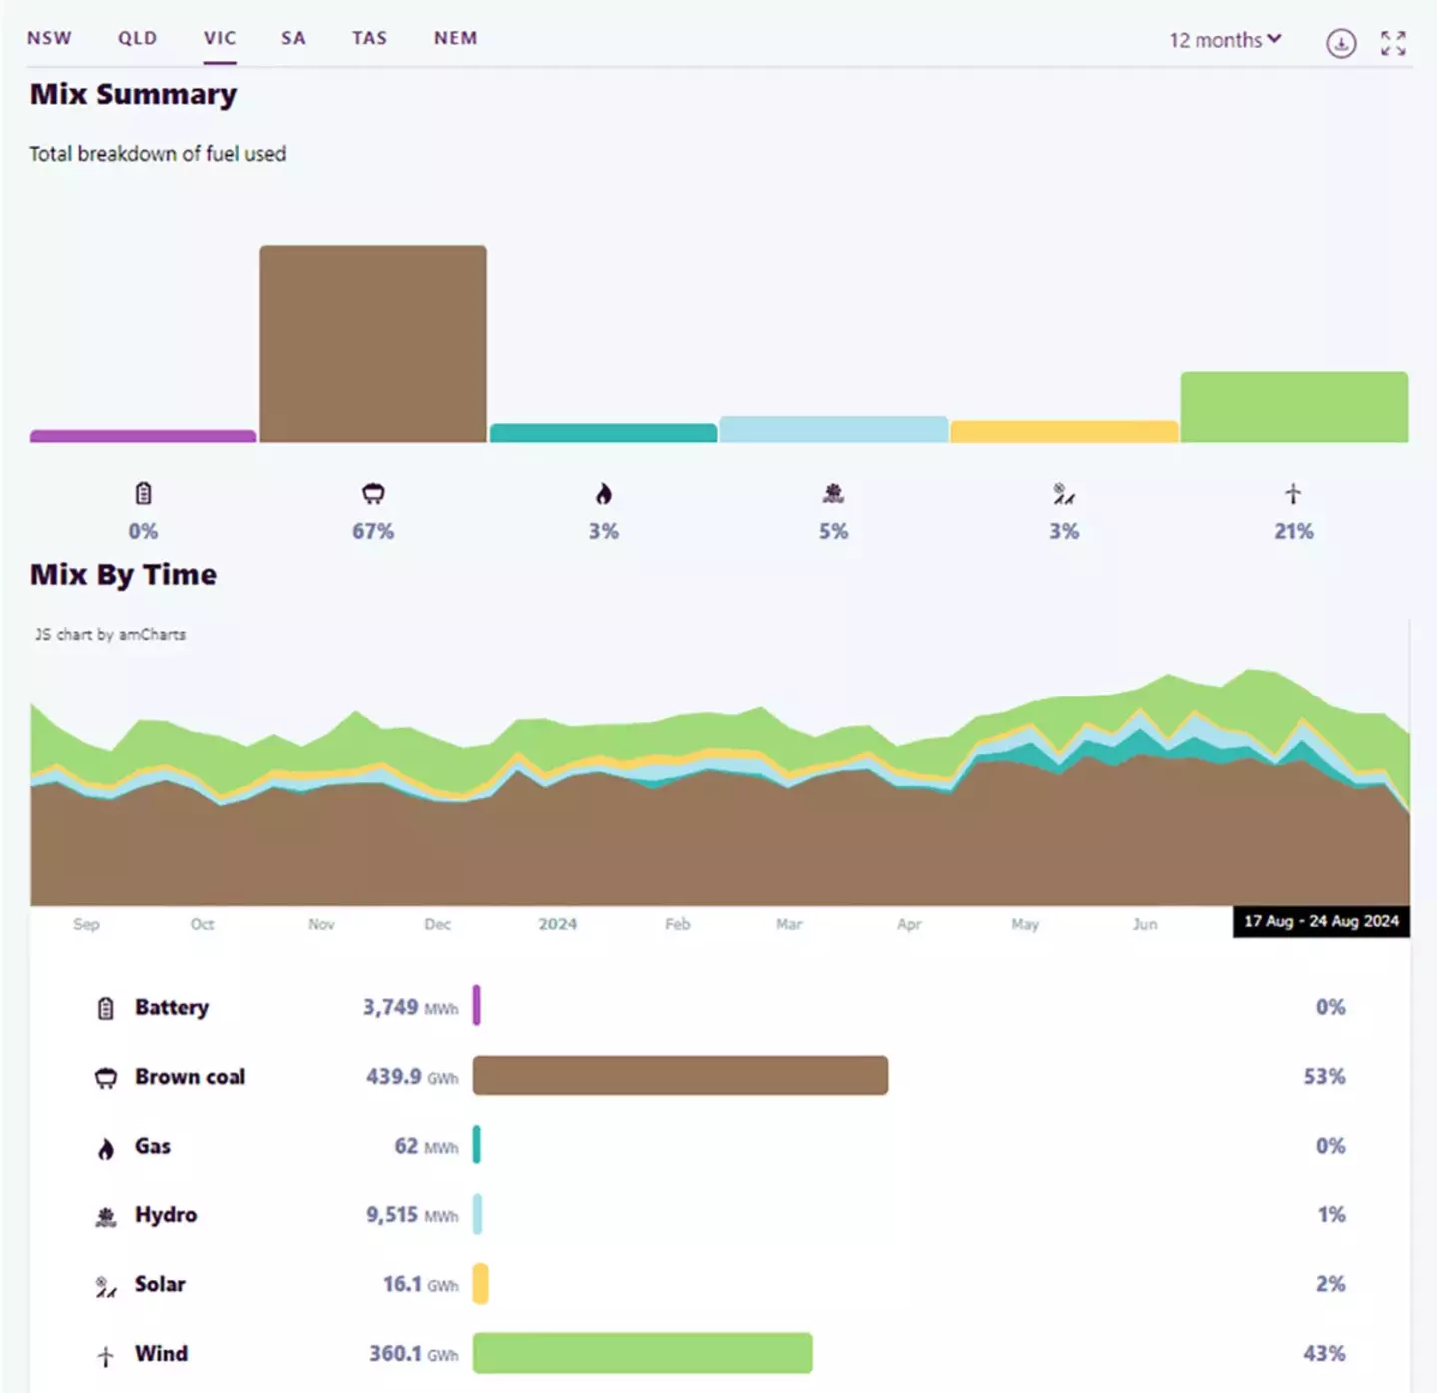Toggle the Brown coal series in legend
This screenshot has width=1437, height=1393.
[190, 1077]
